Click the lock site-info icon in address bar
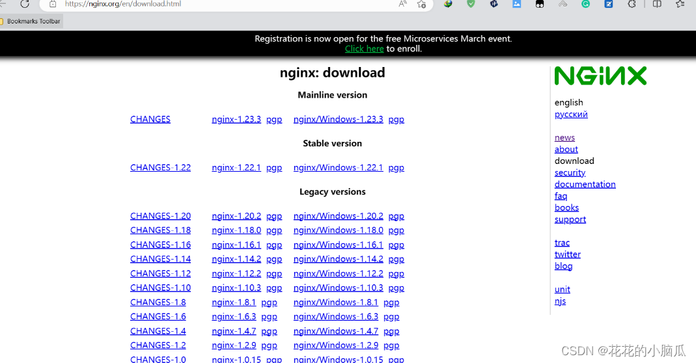The width and height of the screenshot is (696, 363). tap(53, 4)
